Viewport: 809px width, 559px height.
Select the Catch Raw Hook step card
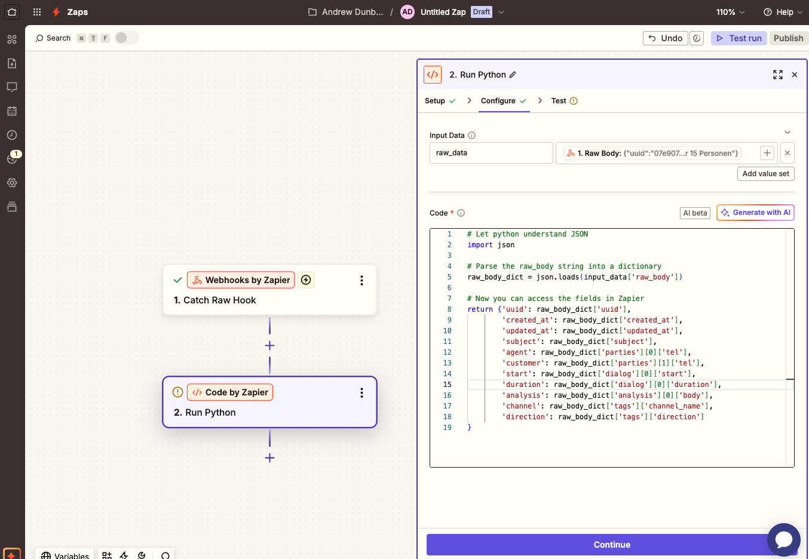(x=269, y=290)
